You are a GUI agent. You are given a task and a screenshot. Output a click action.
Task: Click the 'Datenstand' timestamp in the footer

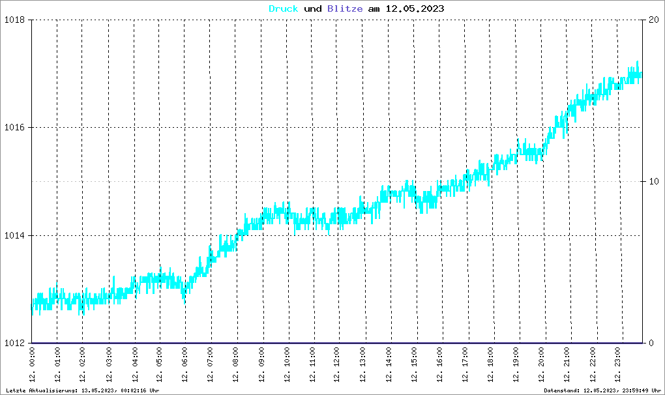point(602,390)
